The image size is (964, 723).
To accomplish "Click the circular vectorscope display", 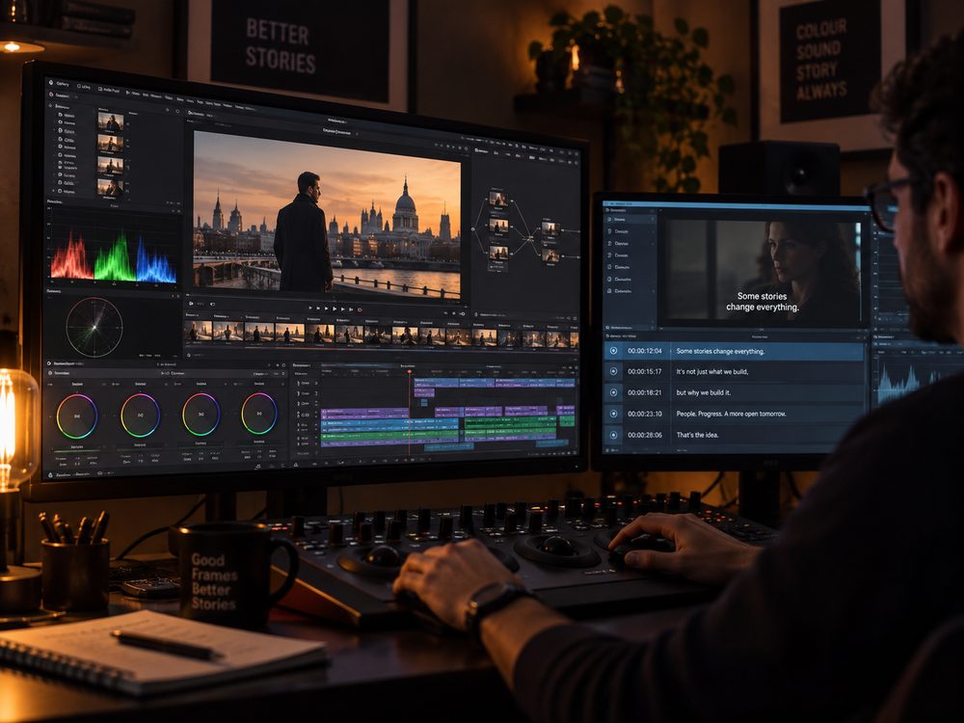I will [94, 327].
